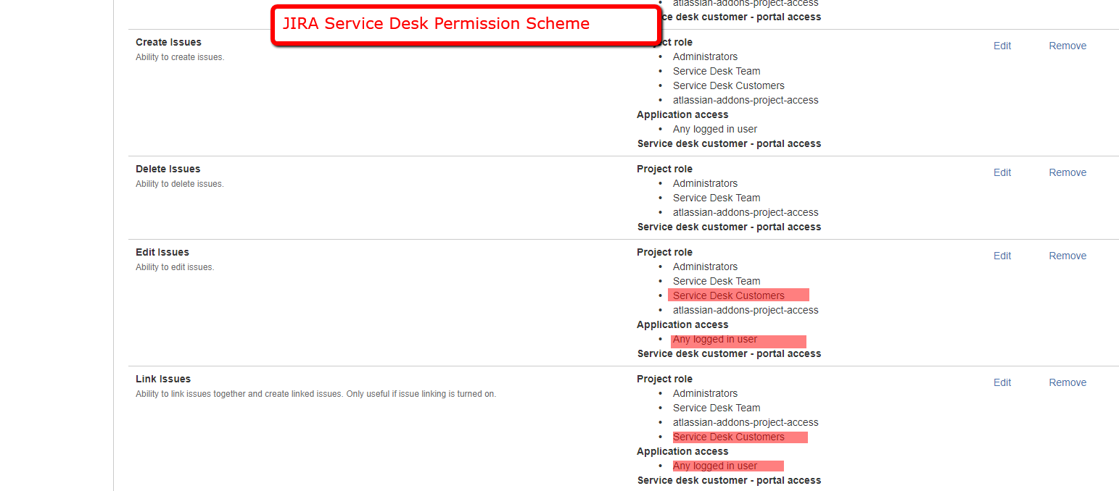The image size is (1119, 491).
Task: Click Edit link for Create Issues
Action: [x=1002, y=46]
